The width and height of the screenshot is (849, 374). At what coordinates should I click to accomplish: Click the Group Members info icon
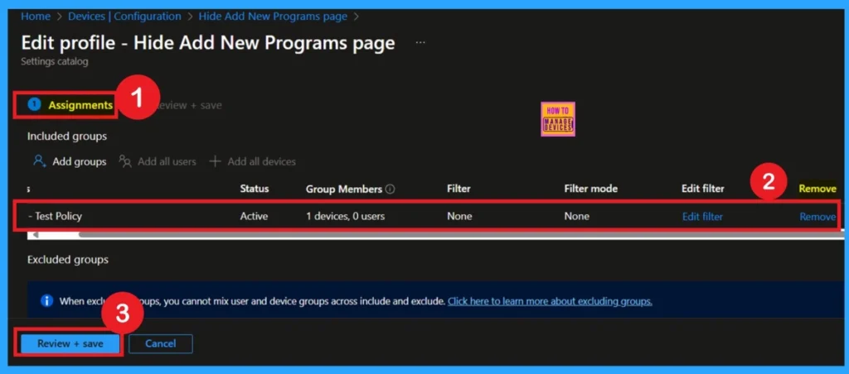click(390, 189)
